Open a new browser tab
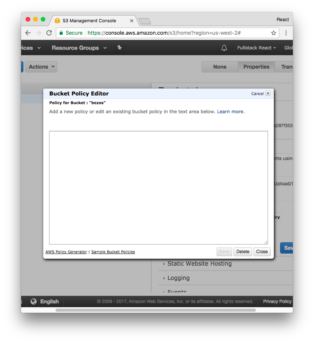This screenshot has height=343, width=314. 145,21
